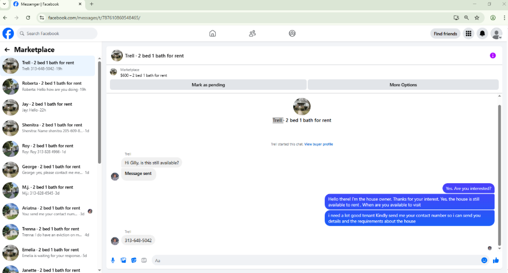The image size is (508, 273).
Task: Open George conversation in sidebar
Action: click(48, 169)
